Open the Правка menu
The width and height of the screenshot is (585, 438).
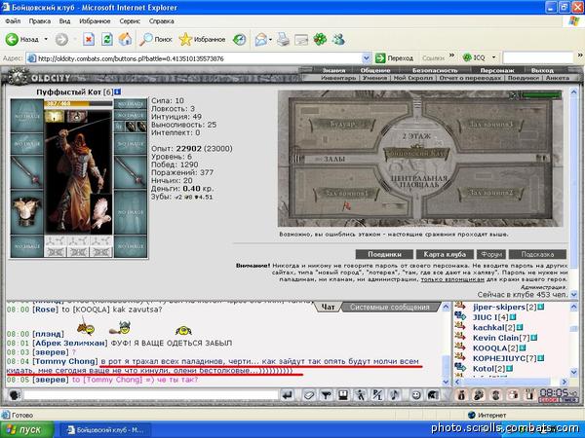tap(40, 21)
